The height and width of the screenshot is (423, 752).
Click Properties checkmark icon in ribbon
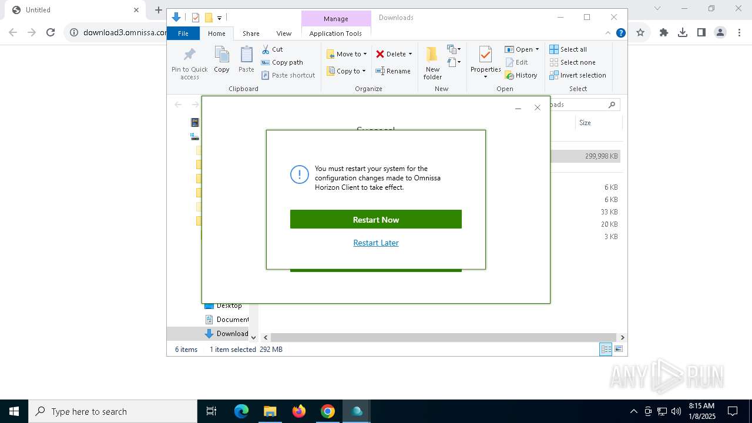coord(485,55)
